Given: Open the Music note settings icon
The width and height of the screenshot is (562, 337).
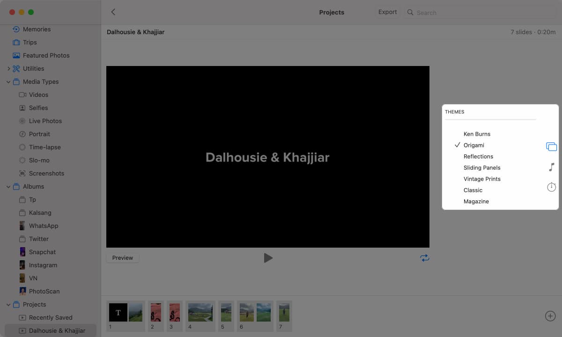Looking at the screenshot, I should [551, 167].
